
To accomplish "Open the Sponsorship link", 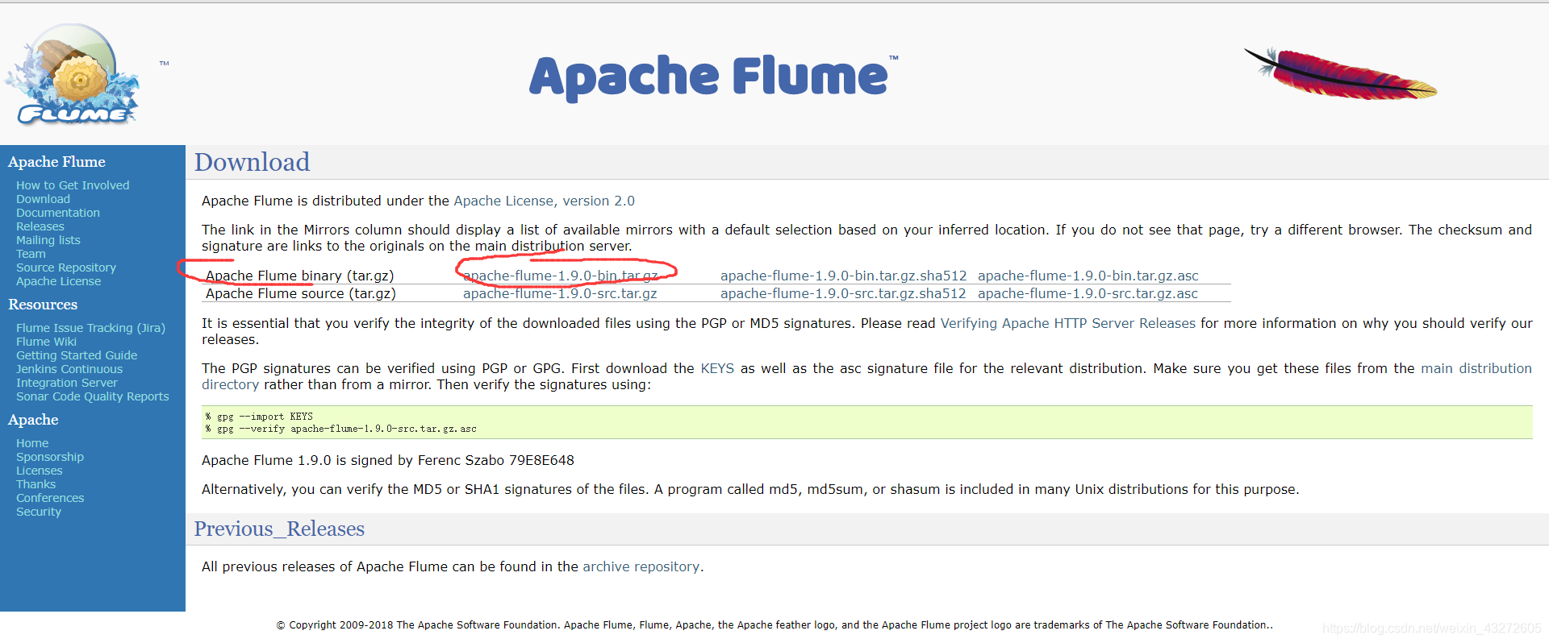I will (x=50, y=457).
